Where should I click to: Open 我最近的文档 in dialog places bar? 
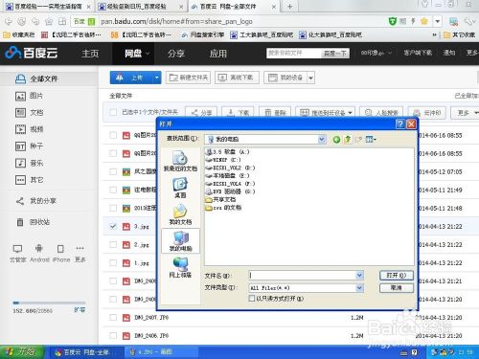coord(180,161)
